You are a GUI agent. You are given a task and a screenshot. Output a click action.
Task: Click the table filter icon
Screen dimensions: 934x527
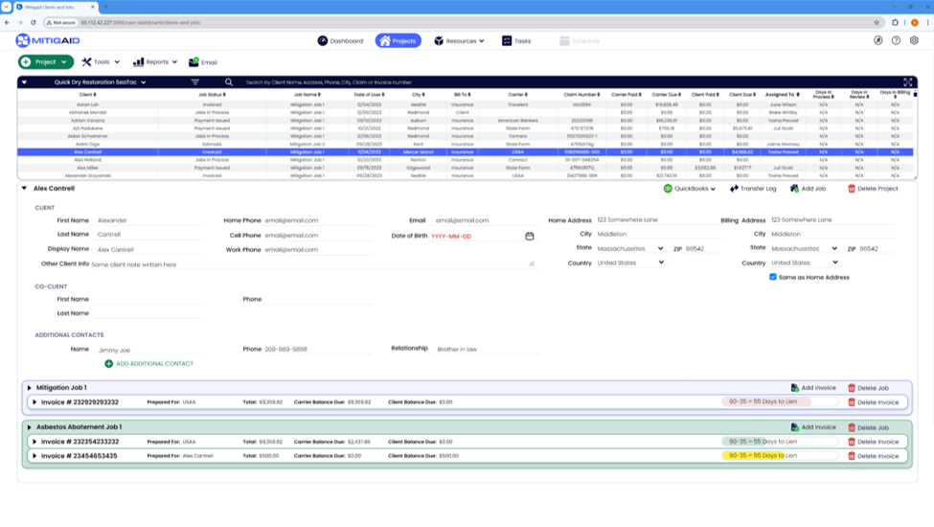click(x=195, y=82)
